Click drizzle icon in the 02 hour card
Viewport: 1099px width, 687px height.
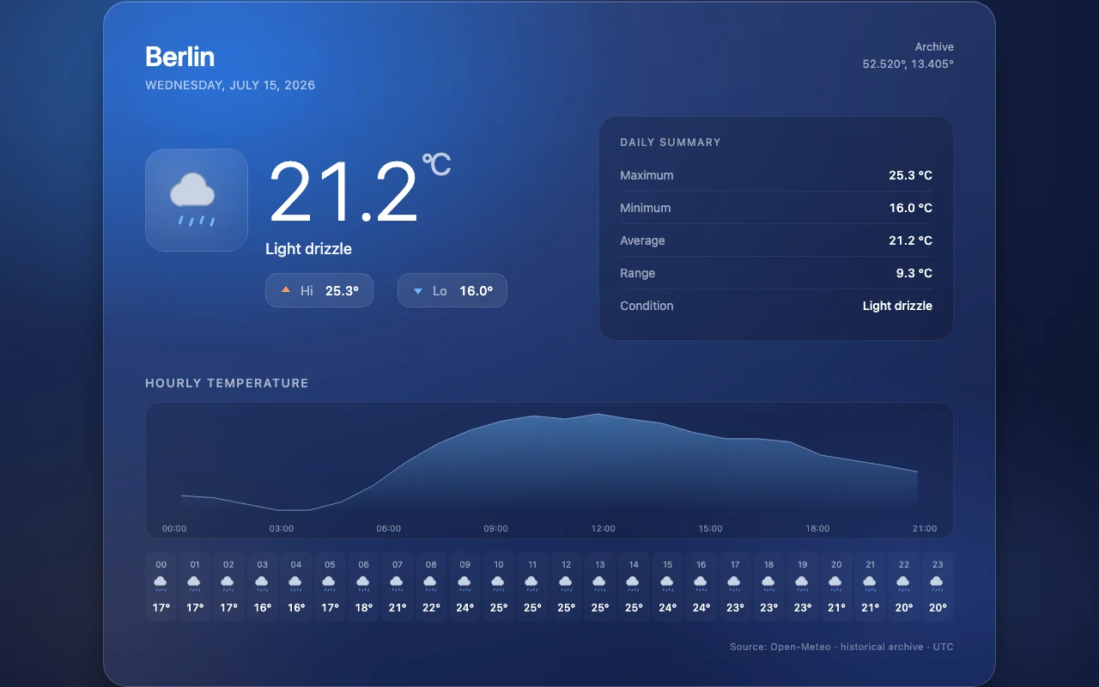click(228, 584)
